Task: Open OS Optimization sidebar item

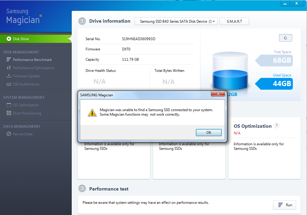Action: point(26,105)
